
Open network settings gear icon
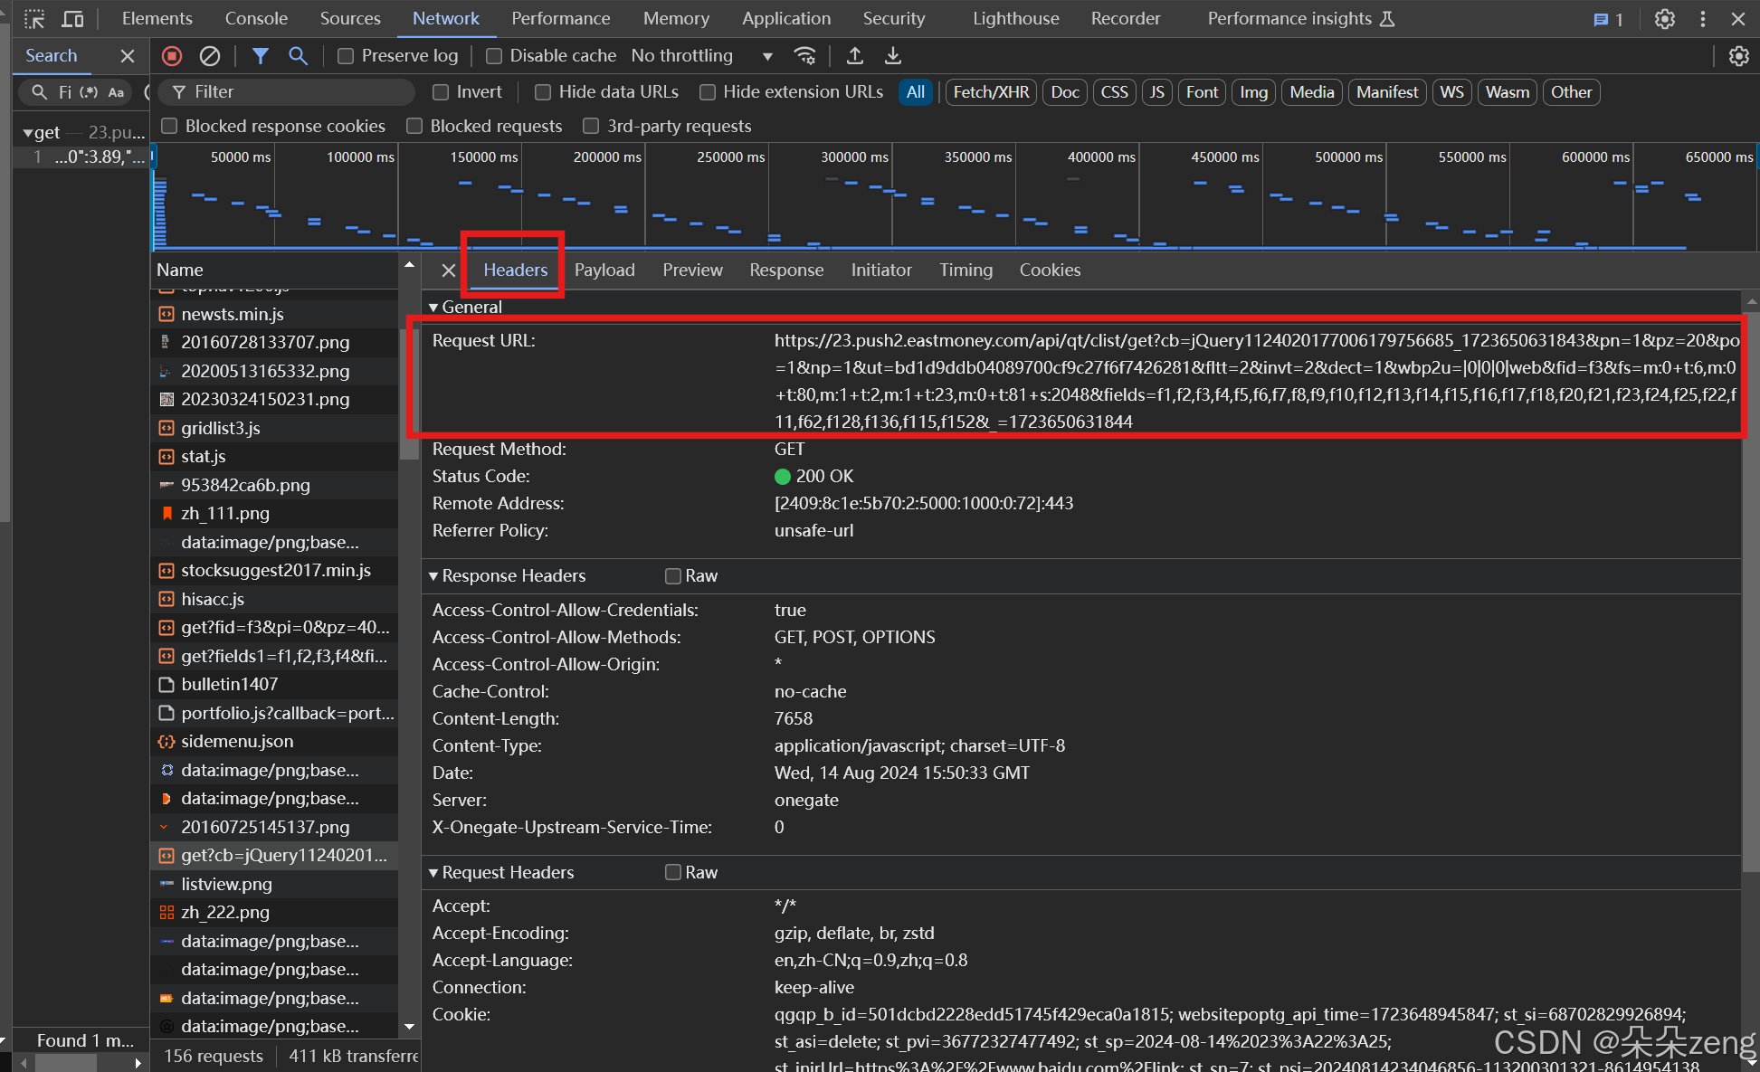(1738, 56)
